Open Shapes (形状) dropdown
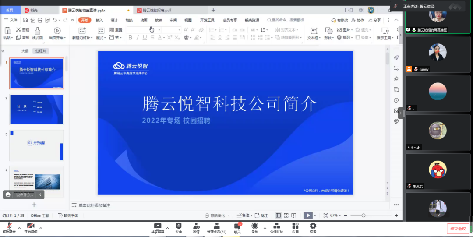 coord(328,38)
